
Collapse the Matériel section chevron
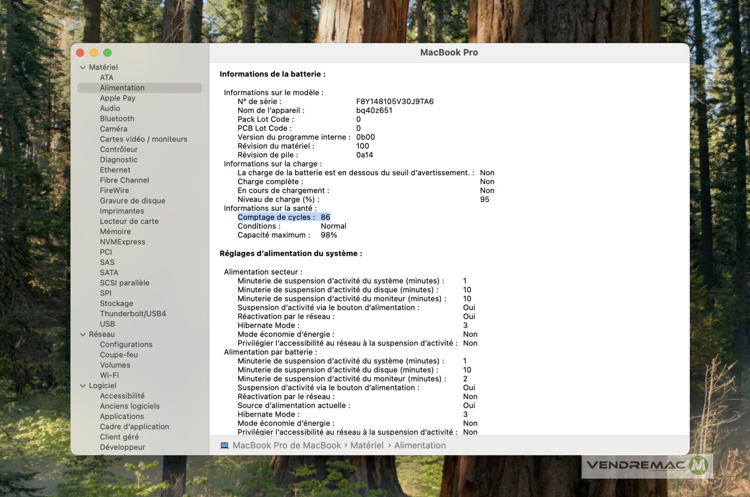coord(83,67)
